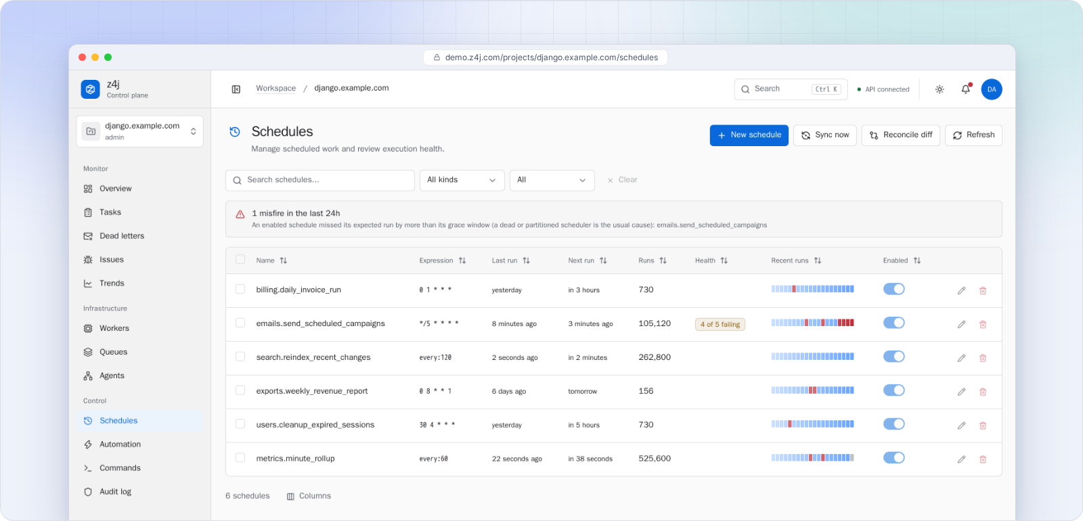Click recent runs bar for emails.send_scheduled_campaigns
The image size is (1083, 521).
click(812, 323)
